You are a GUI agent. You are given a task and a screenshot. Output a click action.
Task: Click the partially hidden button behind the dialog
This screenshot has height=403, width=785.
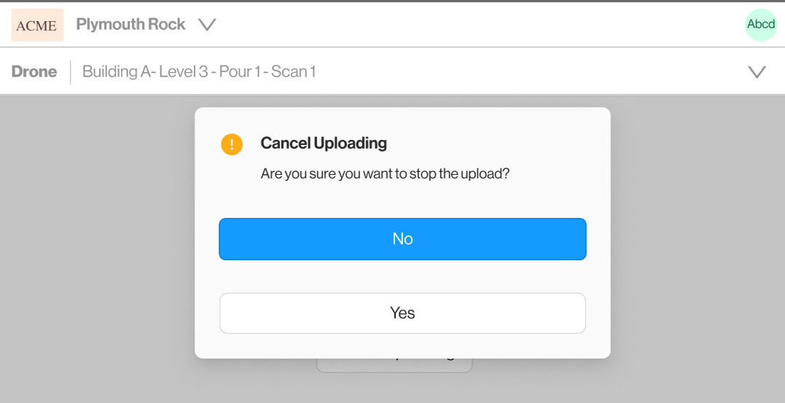click(x=394, y=365)
